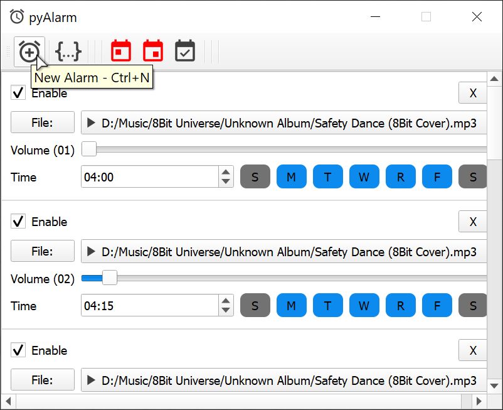Play the file in the third alarm
Screen dimensions: 503x410
coord(91,380)
